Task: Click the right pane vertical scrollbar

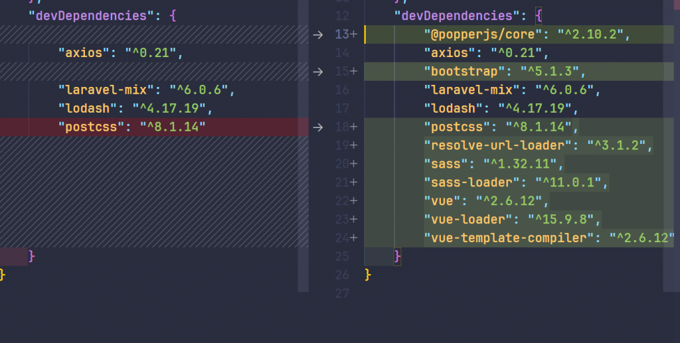Action: click(x=669, y=145)
